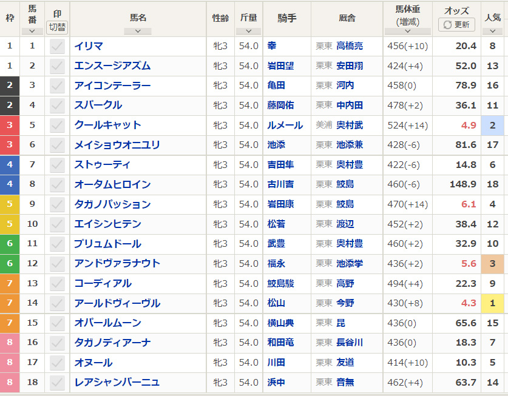The height and width of the screenshot is (396, 508).
Task: Toggle the checkmark for スパークル
Action: [57, 106]
